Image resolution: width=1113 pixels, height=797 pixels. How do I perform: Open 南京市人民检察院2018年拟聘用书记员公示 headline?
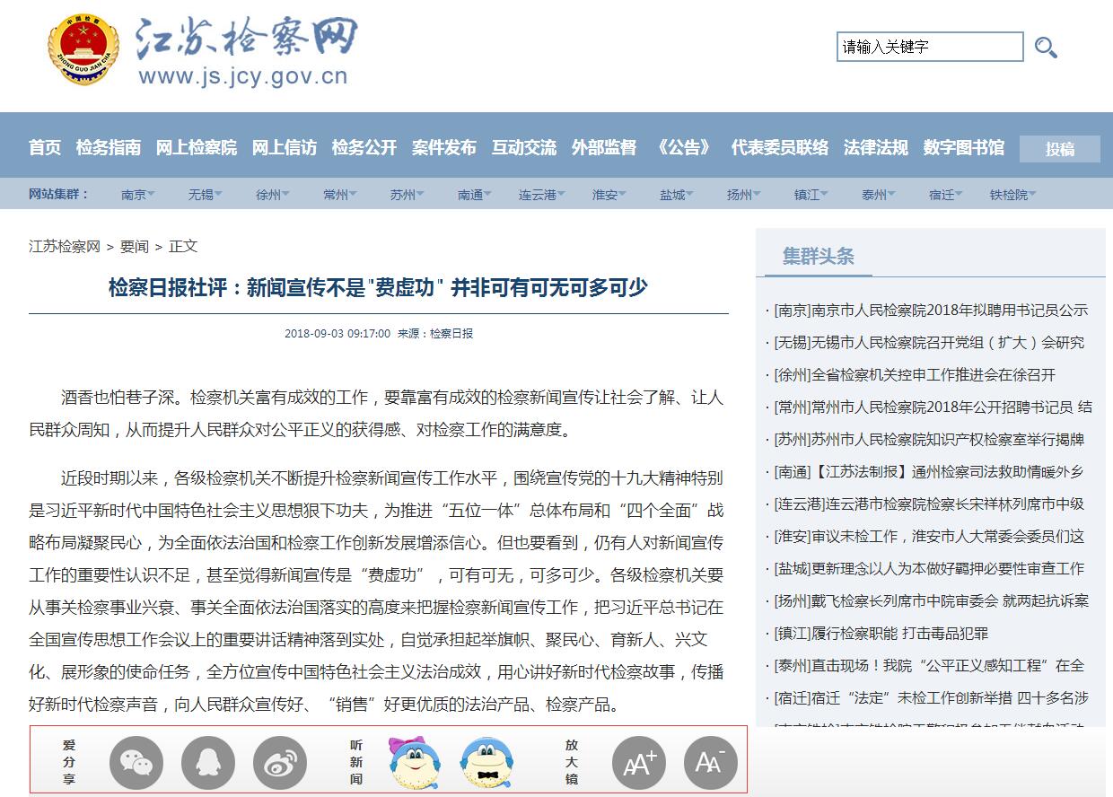[931, 310]
